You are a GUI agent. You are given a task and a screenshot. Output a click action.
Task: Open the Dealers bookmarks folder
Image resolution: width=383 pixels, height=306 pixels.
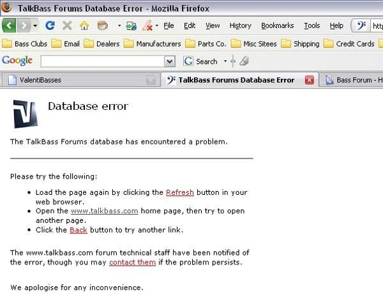[101, 43]
